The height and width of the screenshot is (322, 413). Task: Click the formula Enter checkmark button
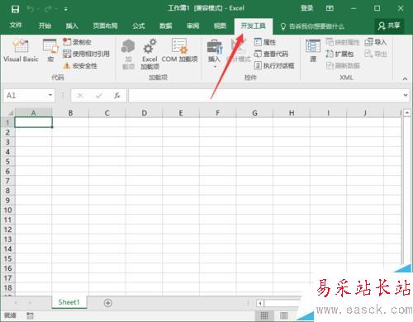99,96
